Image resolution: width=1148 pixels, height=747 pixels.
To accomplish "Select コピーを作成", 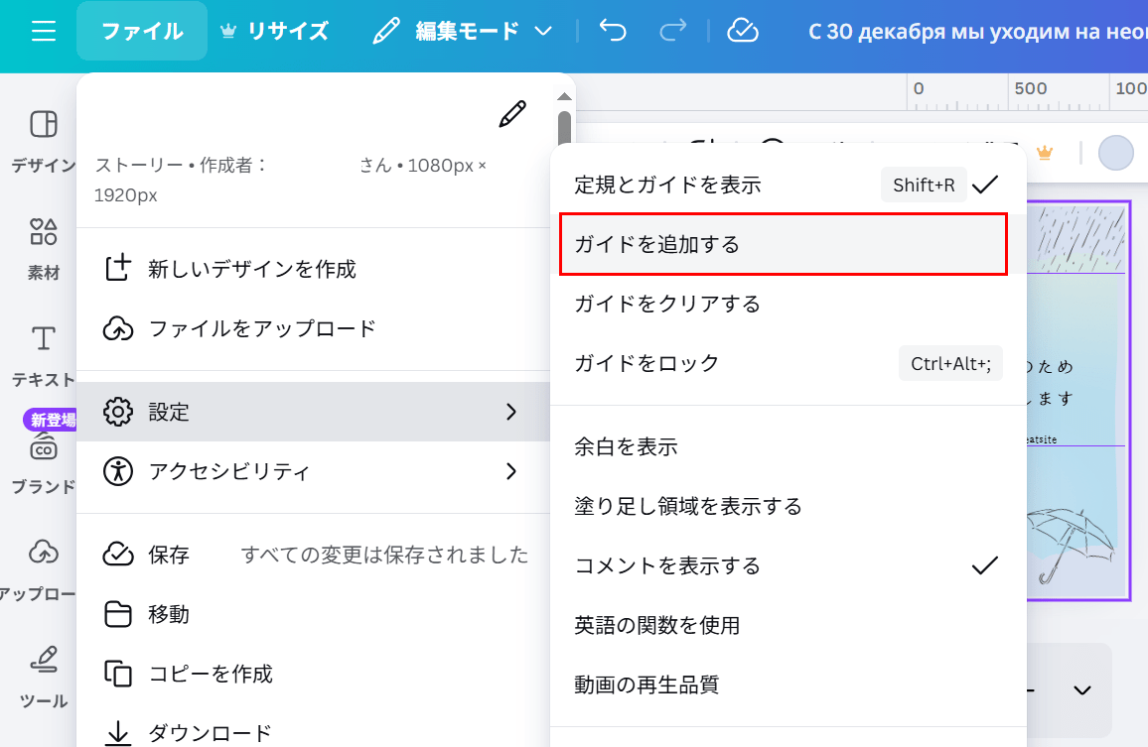I will tap(314, 674).
